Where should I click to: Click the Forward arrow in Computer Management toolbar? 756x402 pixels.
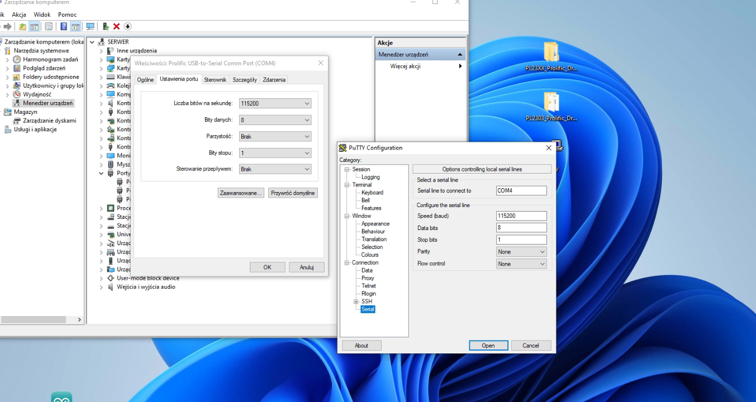(8, 26)
